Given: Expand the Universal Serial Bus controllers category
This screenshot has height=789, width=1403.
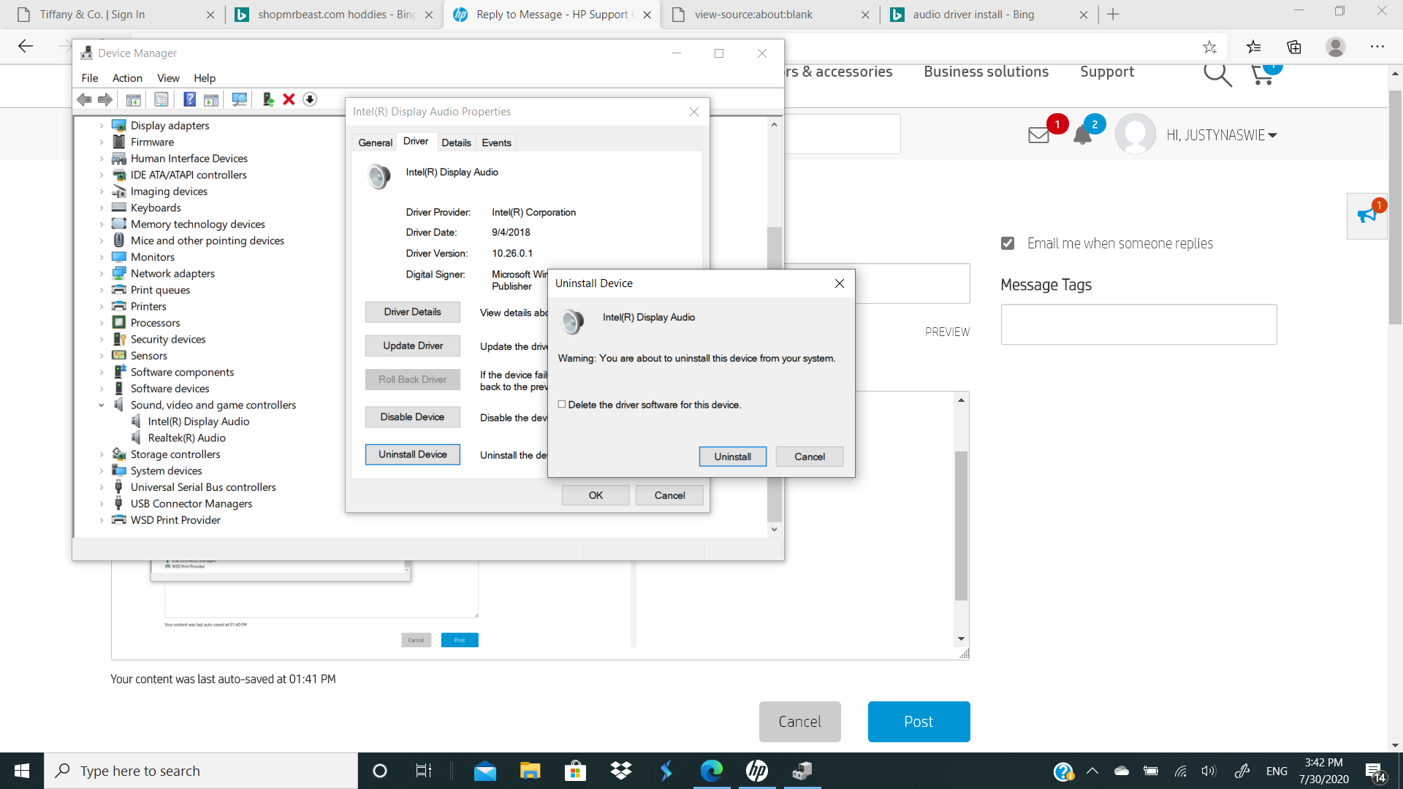Looking at the screenshot, I should (102, 487).
